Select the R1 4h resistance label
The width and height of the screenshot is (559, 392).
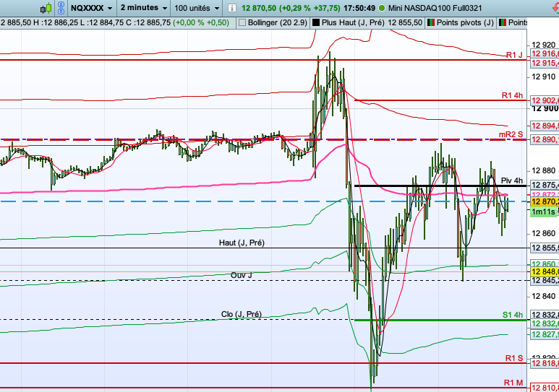click(512, 95)
